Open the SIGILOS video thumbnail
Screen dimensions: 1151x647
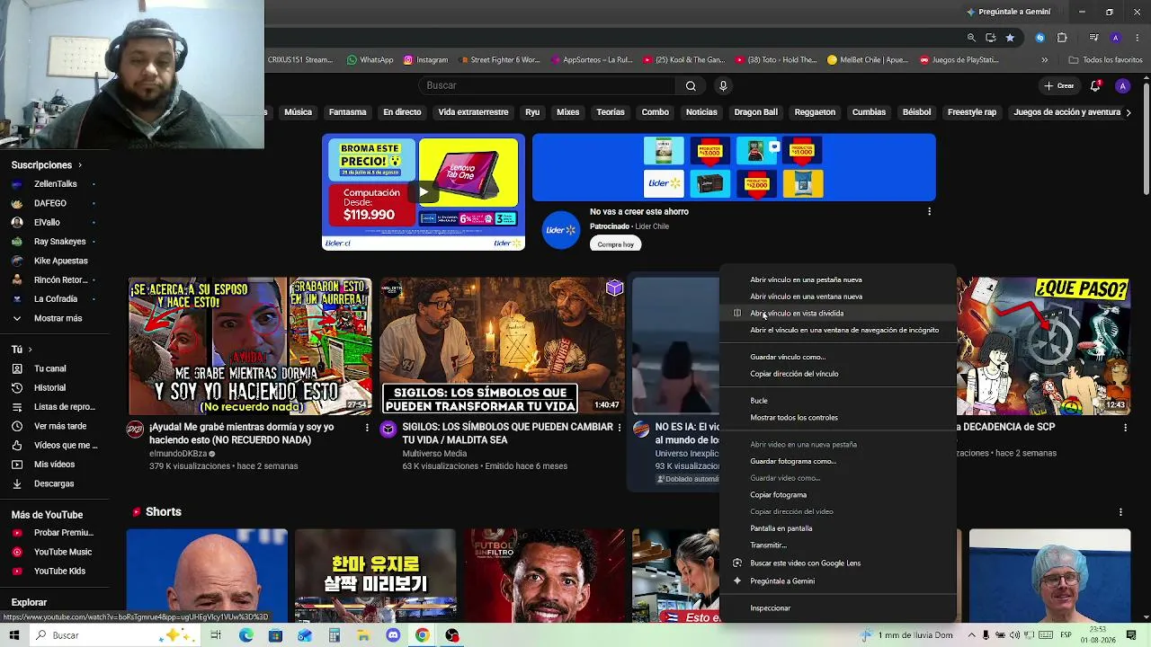[502, 346]
